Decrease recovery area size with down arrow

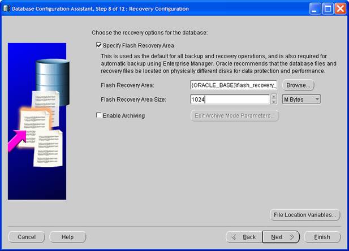(274, 102)
